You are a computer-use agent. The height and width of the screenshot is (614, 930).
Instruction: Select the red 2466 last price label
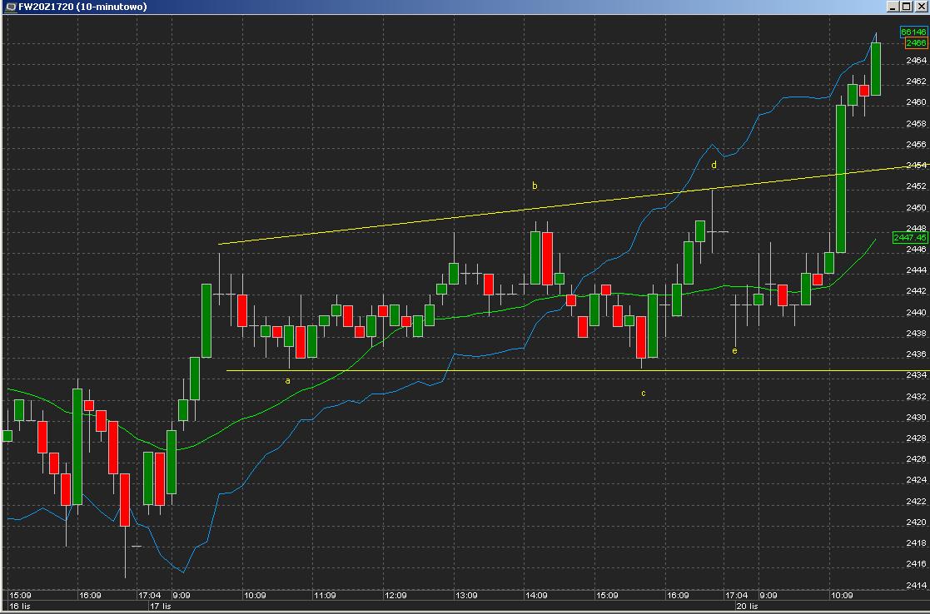(x=916, y=43)
